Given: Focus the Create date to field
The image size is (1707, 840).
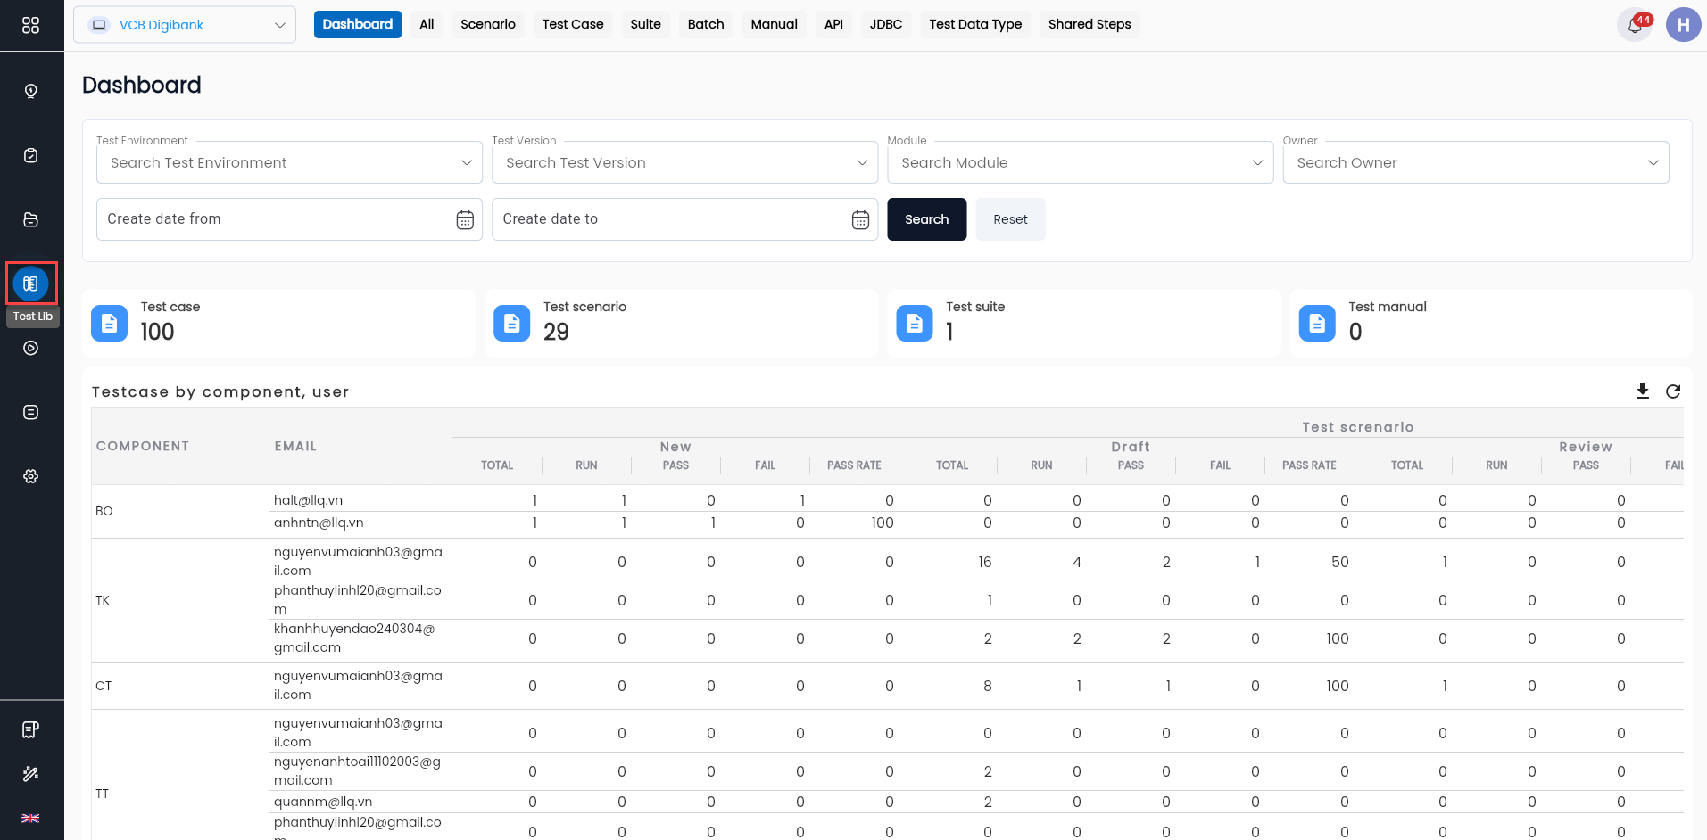Looking at the screenshot, I should coord(684,219).
